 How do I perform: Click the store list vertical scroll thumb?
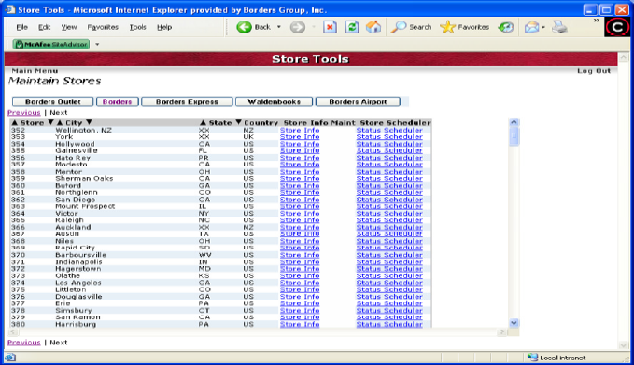tap(514, 136)
